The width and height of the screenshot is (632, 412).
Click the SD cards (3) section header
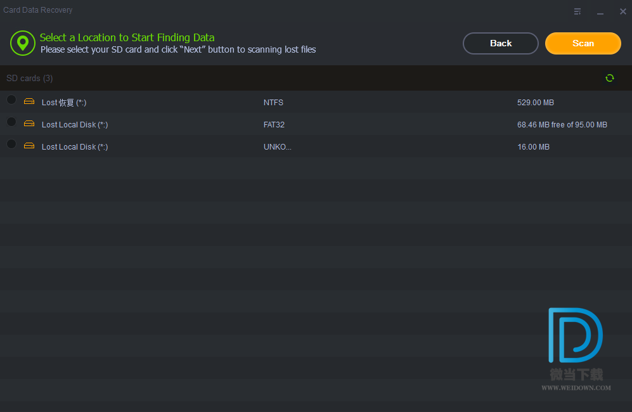pyautogui.click(x=30, y=78)
